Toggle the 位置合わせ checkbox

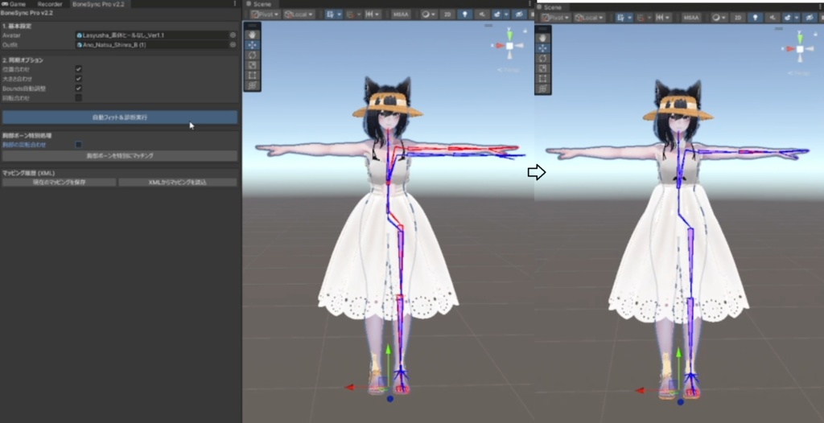tap(78, 69)
